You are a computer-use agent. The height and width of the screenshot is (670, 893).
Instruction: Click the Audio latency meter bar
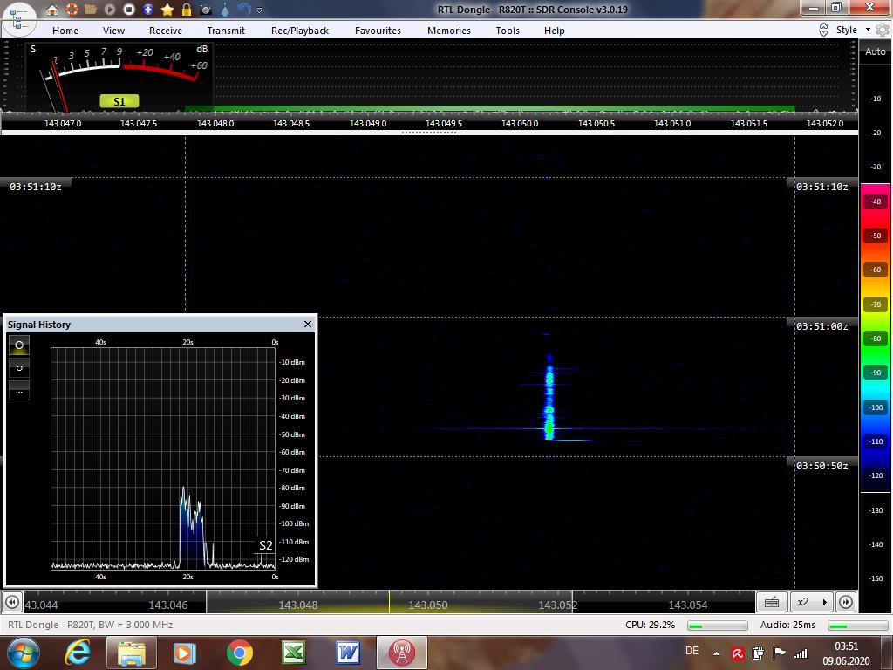pos(858,626)
